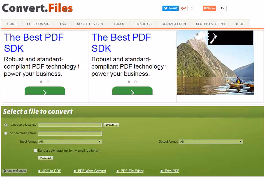This screenshot has height=177, width=265.
Task: Click the second carousel dot in second ad
Action: pyautogui.click(x=135, y=82)
